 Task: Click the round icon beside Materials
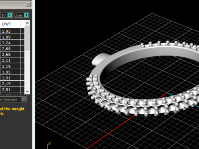pyautogui.click(x=24, y=99)
